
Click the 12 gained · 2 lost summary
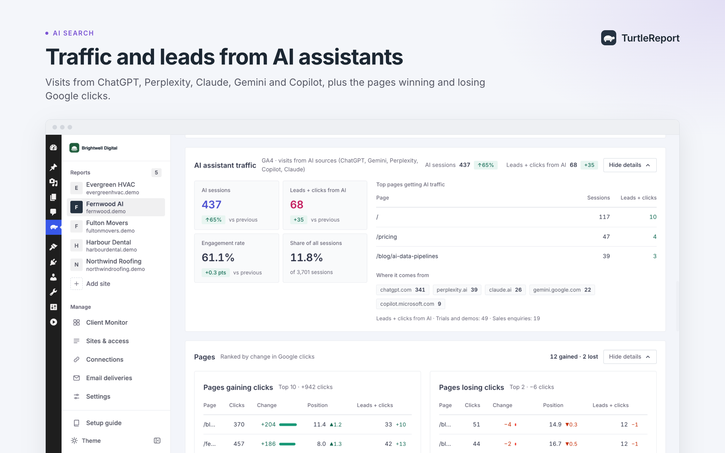tap(574, 357)
